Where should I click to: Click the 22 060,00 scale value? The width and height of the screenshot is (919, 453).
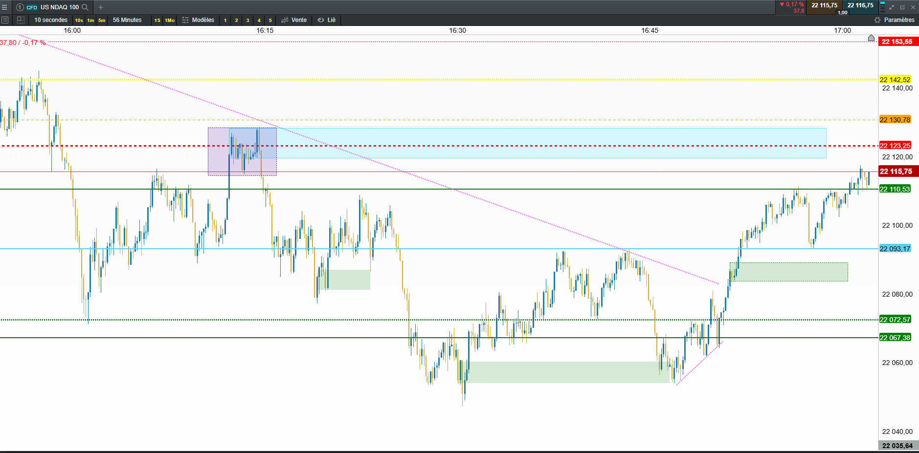pyautogui.click(x=897, y=363)
